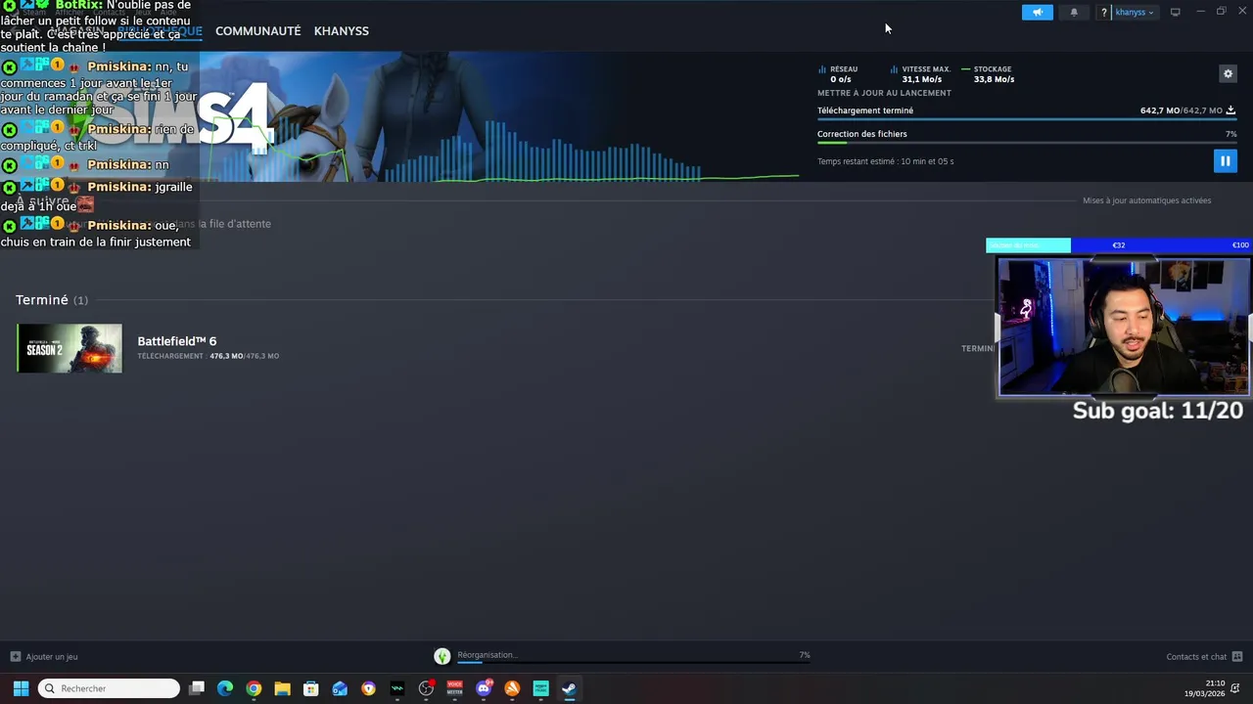Screen dimensions: 1253x704
Task: Open Task View on taskbar
Action: [x=197, y=688]
